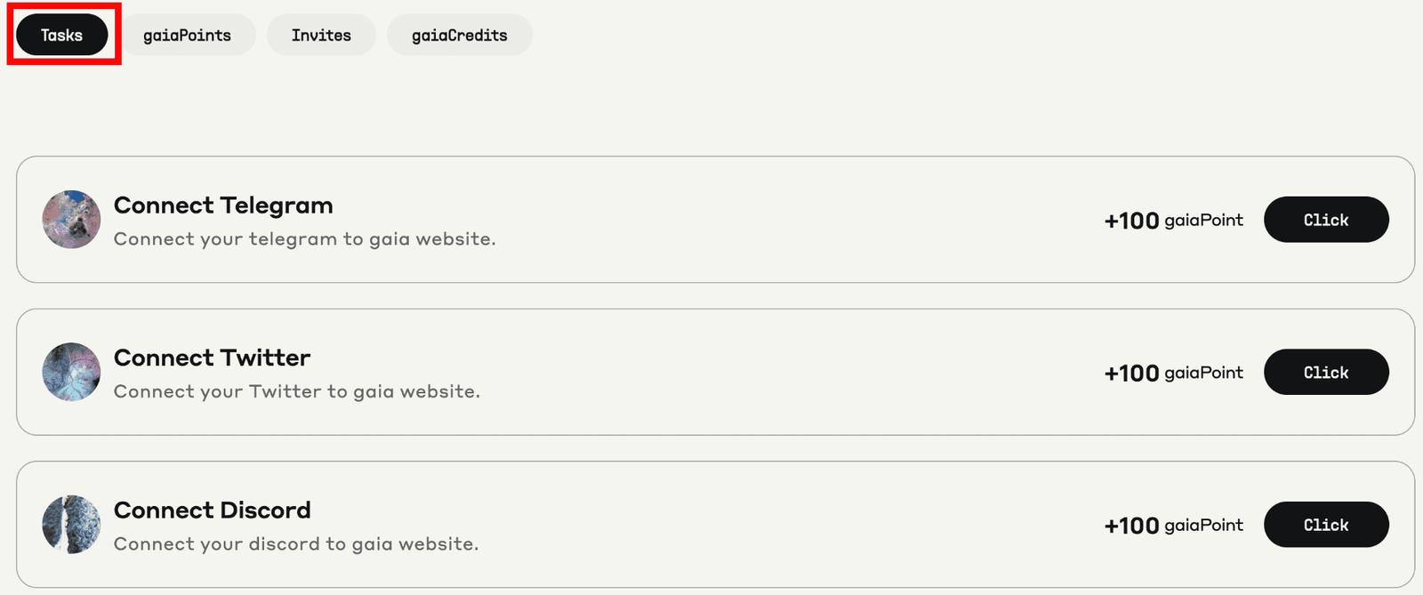Click the 'Connect your telegram to gaia website' description
The width and height of the screenshot is (1423, 595).
pos(304,239)
